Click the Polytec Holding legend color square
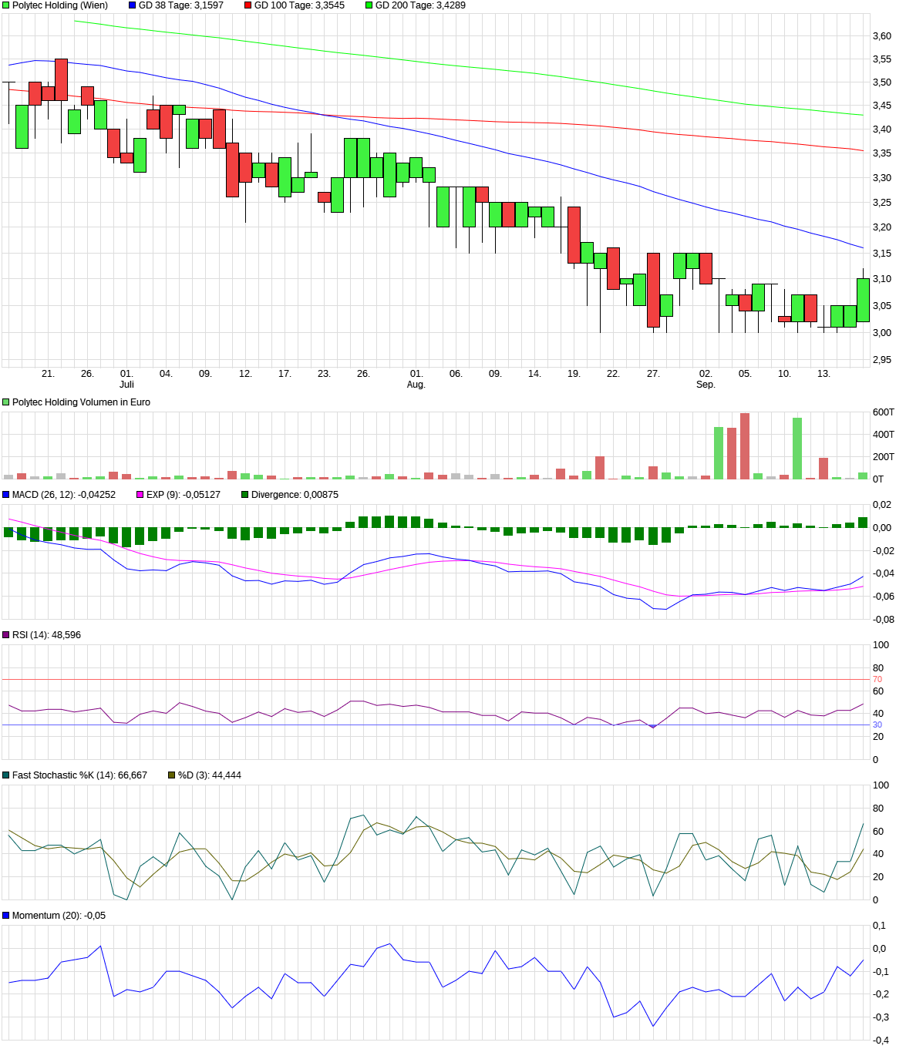This screenshot has height=1049, width=906. [6, 6]
